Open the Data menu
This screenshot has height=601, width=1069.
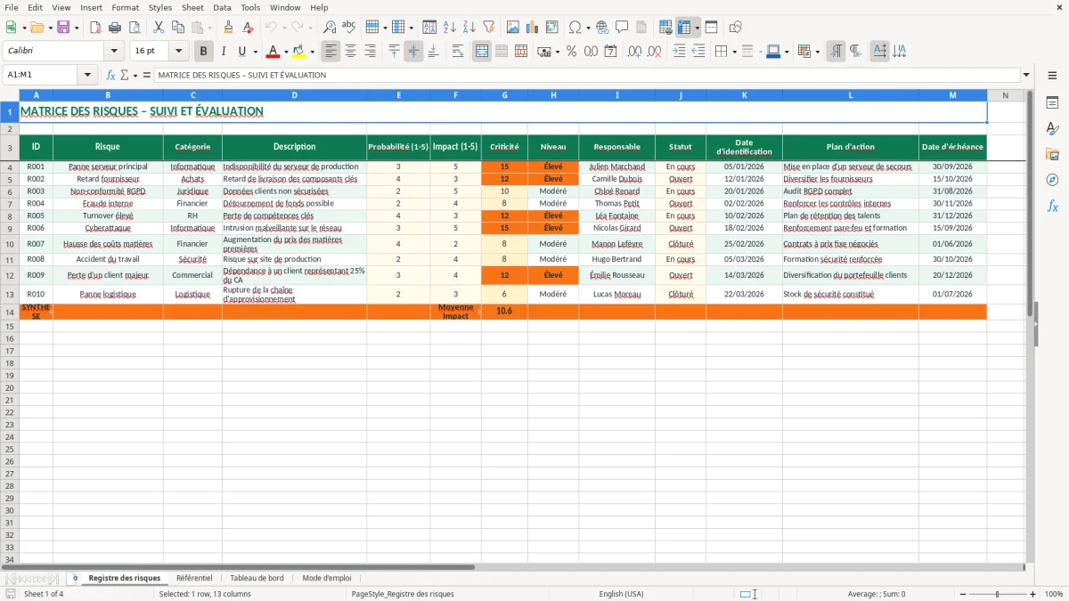tap(222, 7)
